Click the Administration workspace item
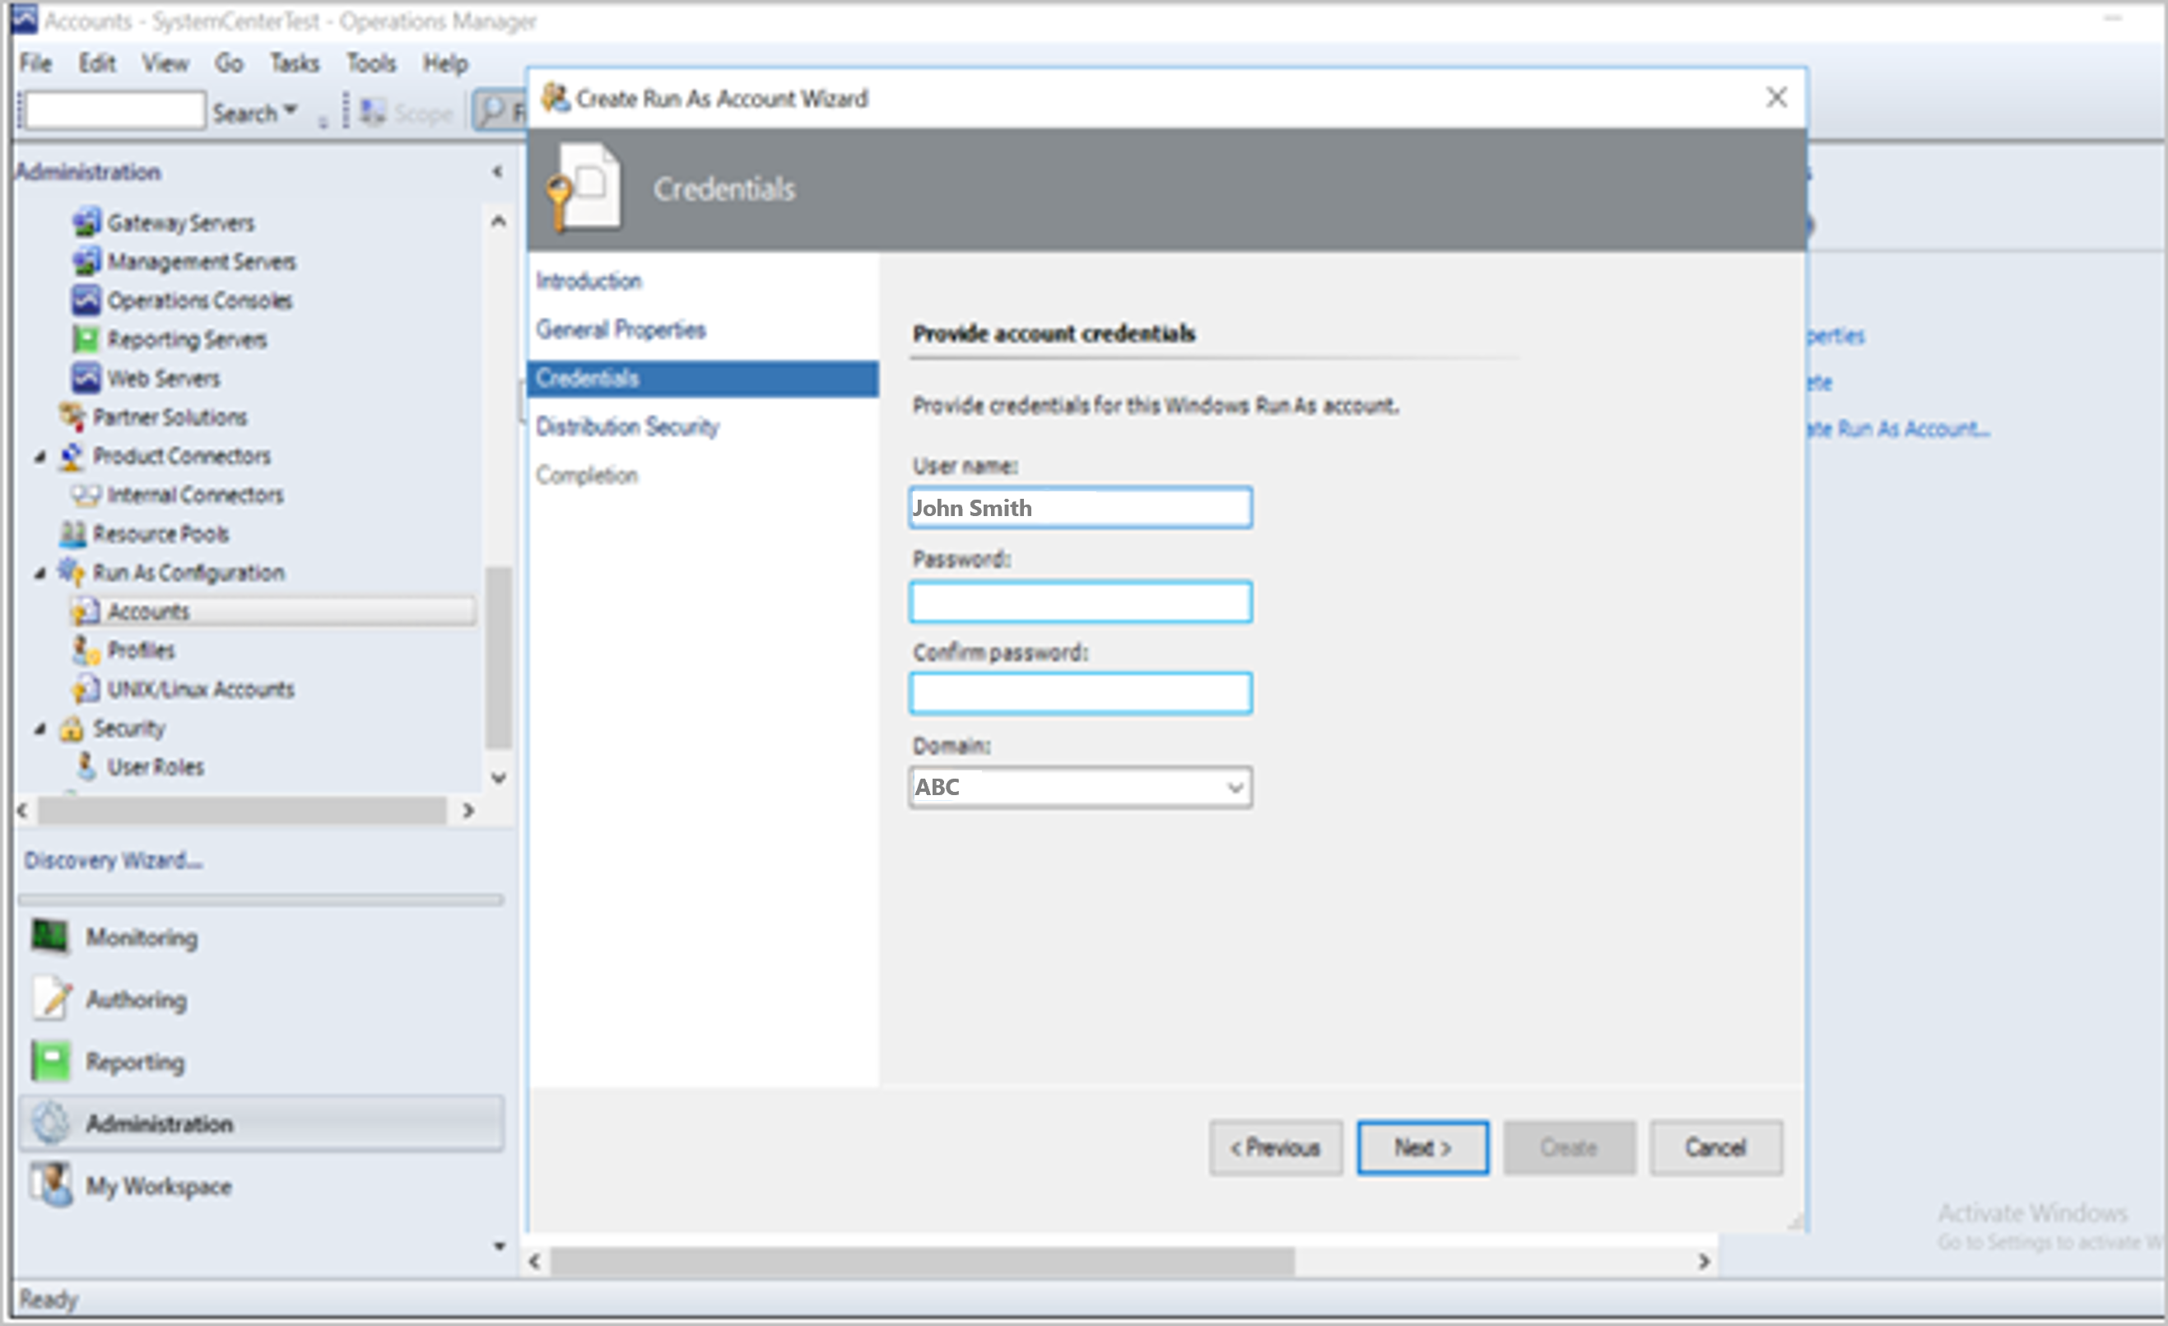The image size is (2168, 1326). click(x=160, y=1122)
